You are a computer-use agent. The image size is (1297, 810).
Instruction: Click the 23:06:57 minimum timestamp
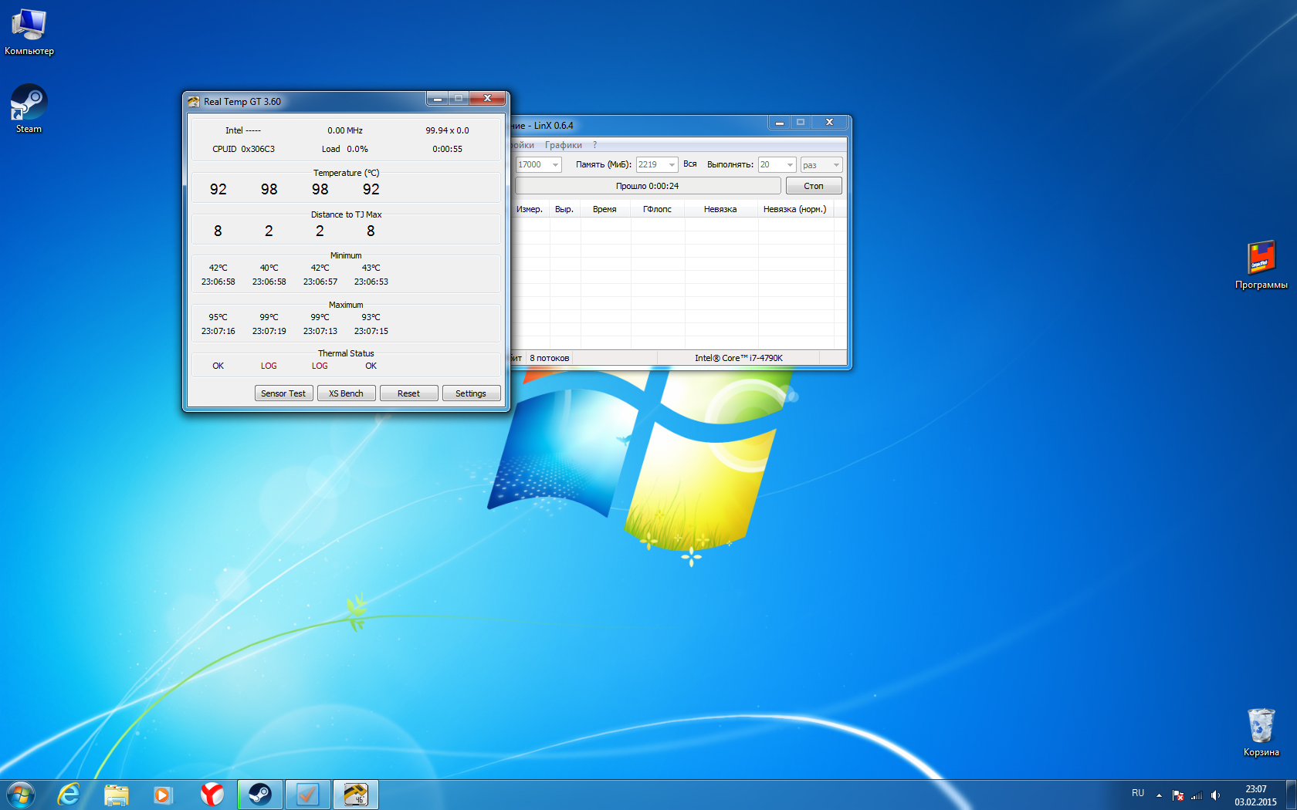[320, 282]
